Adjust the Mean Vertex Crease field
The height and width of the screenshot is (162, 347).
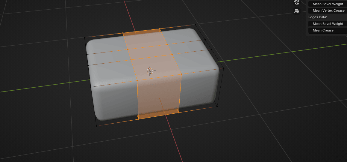tap(328, 10)
